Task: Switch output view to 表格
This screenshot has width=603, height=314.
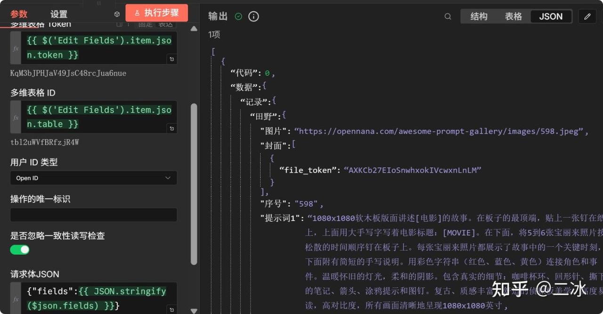Action: (x=513, y=16)
